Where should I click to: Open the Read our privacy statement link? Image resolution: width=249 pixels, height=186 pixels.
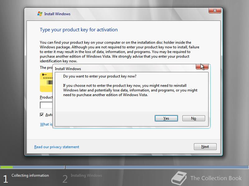coord(57,147)
